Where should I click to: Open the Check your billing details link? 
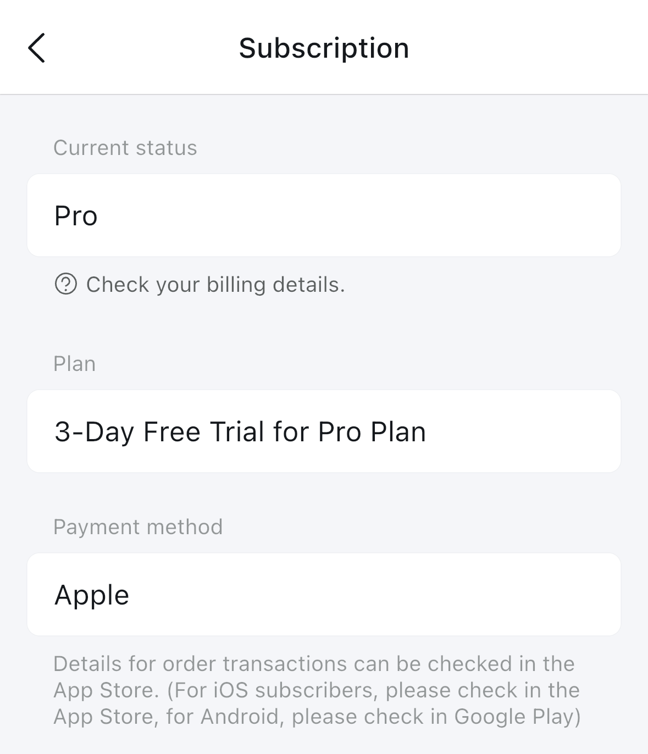215,285
